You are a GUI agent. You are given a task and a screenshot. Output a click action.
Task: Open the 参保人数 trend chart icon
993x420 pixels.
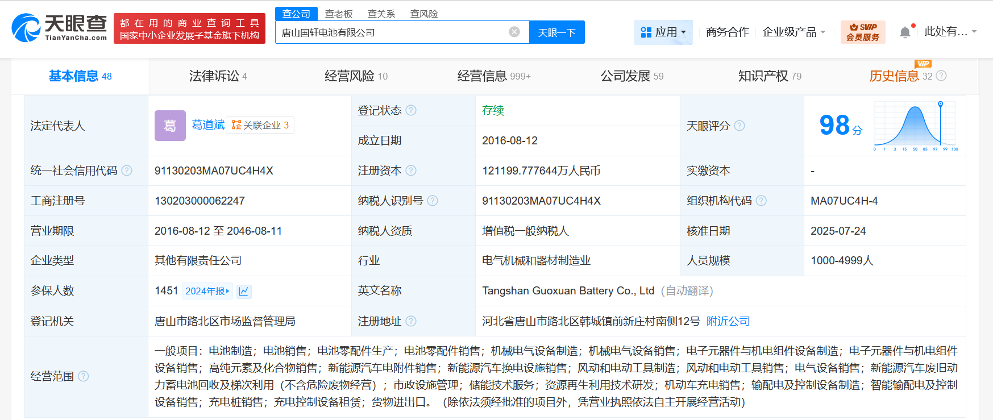point(244,291)
